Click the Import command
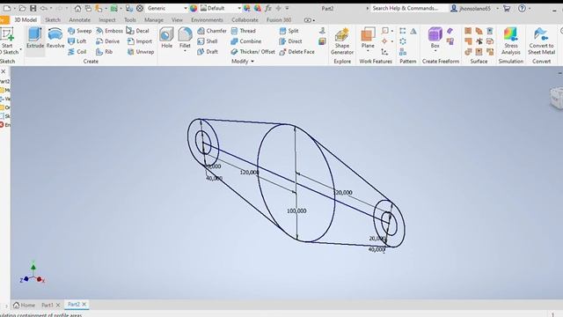 140,41
